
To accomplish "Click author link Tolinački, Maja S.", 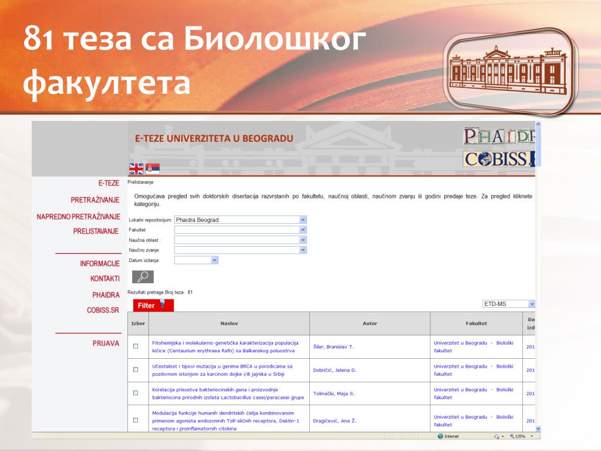I will [334, 393].
